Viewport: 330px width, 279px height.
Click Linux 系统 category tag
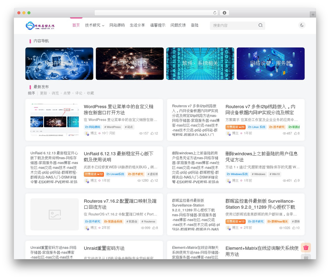257,127
